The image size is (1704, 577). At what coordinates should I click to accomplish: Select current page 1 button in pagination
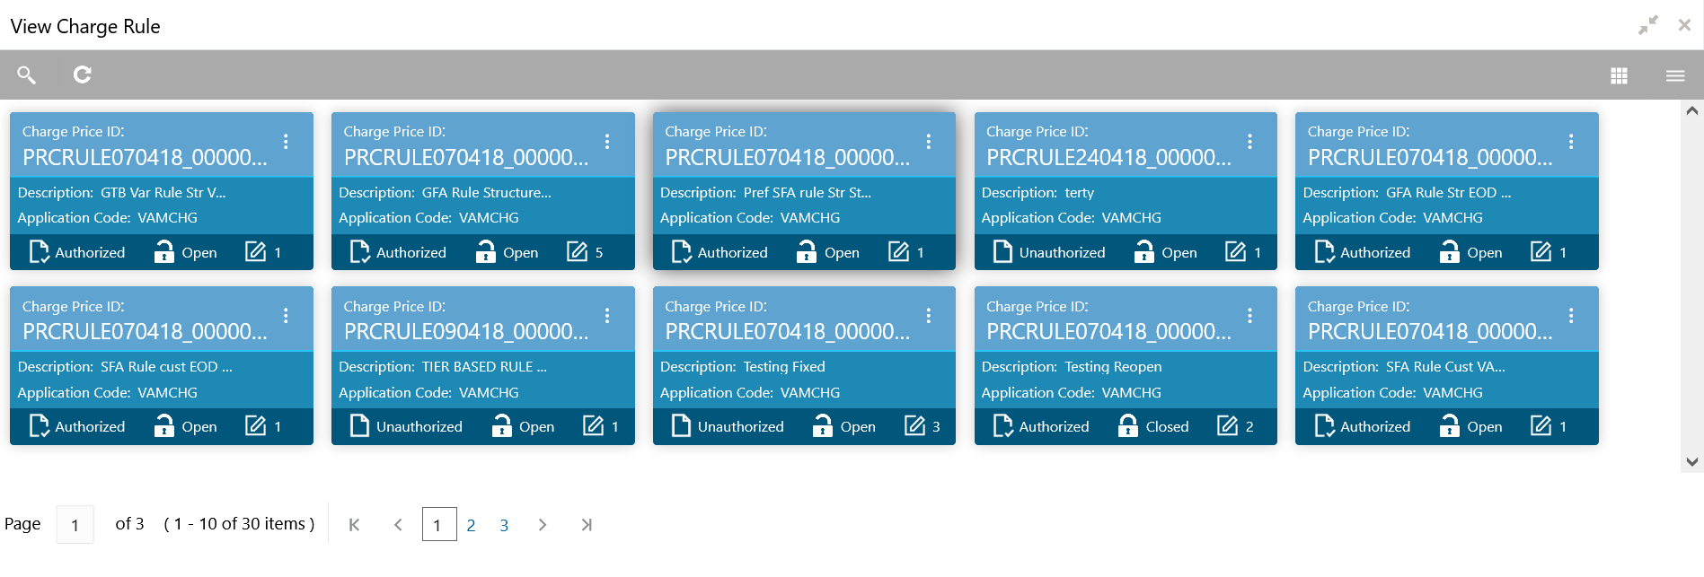point(439,525)
